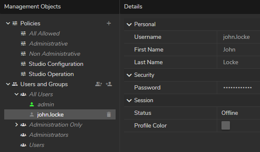The width and height of the screenshot is (260, 152).
Task: Click the plus icon to add a policy
Action: pyautogui.click(x=109, y=23)
